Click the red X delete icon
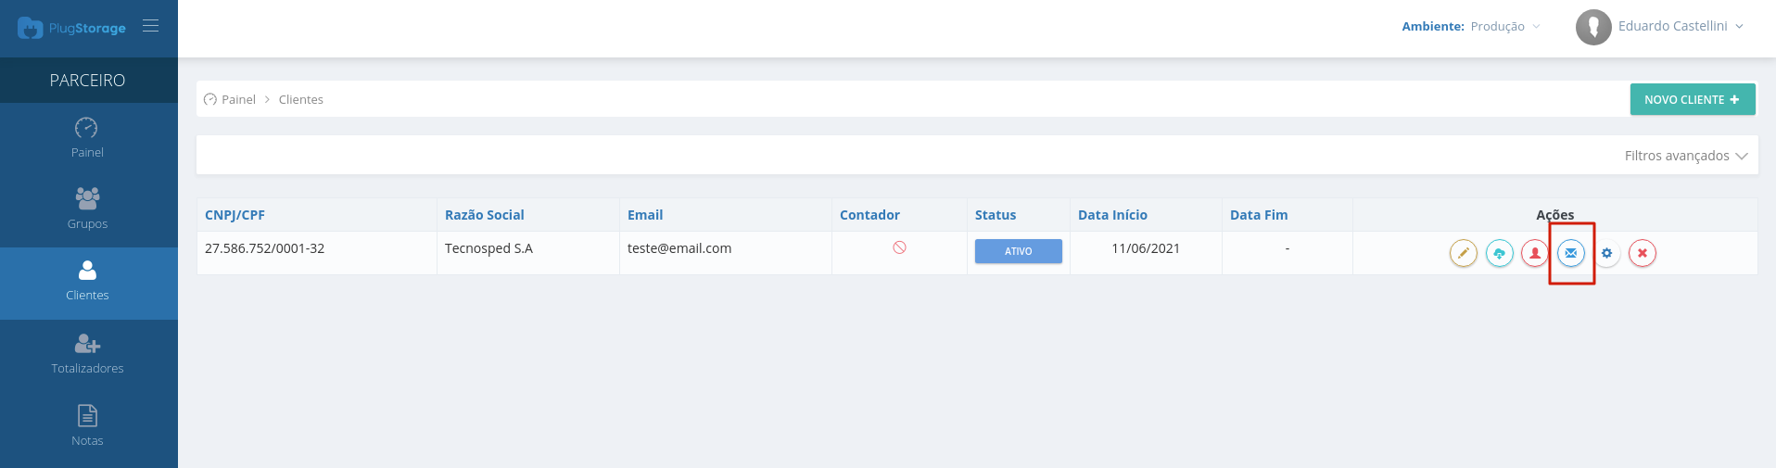Screen dimensions: 1776x468 click(x=1643, y=253)
